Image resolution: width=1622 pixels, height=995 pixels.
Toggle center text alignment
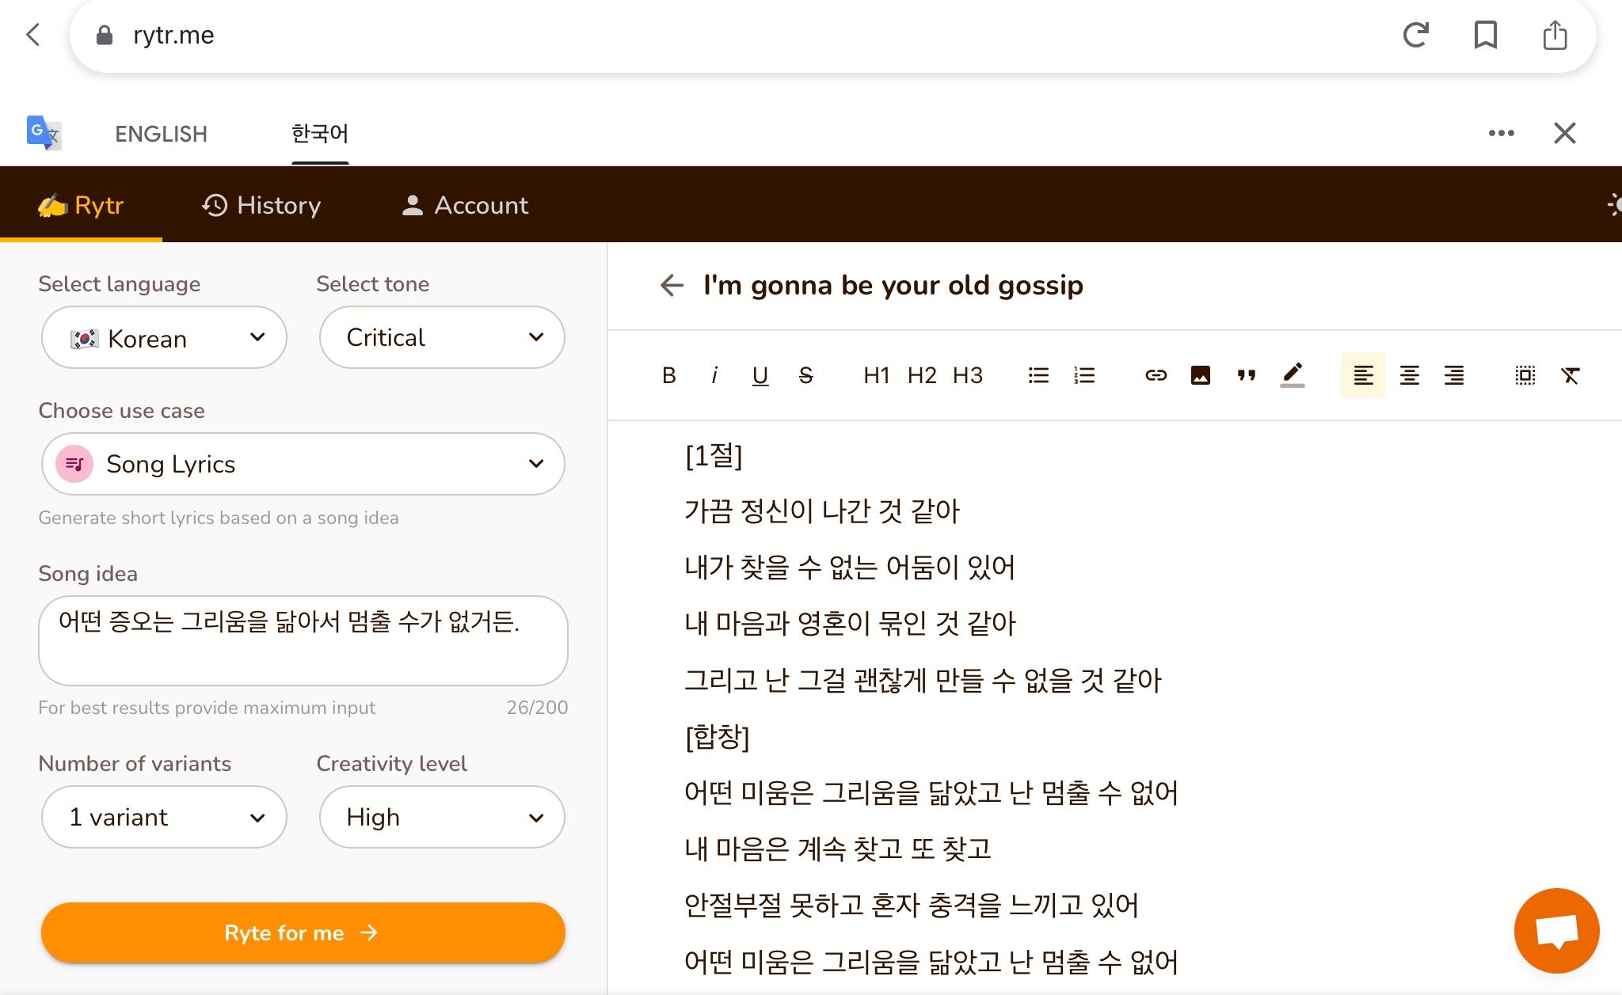[x=1409, y=375]
